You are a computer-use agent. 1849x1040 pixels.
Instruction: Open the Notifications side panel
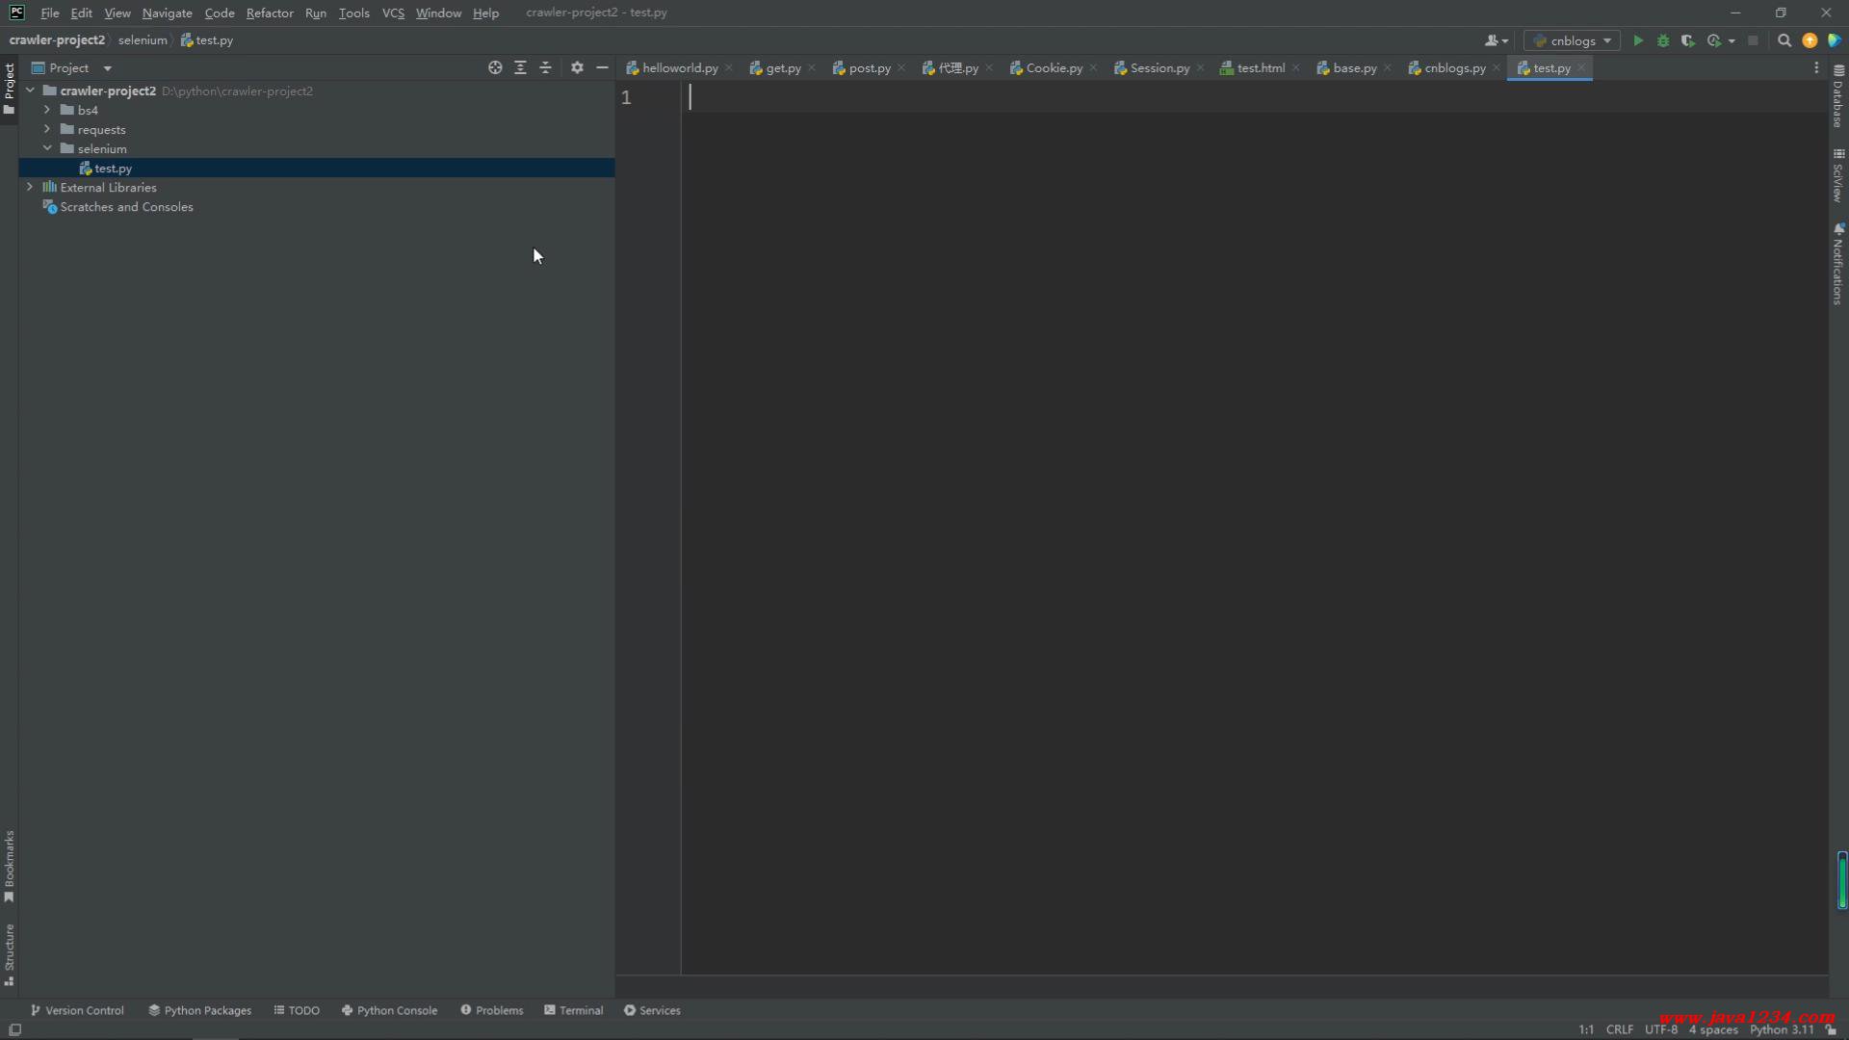pyautogui.click(x=1838, y=264)
